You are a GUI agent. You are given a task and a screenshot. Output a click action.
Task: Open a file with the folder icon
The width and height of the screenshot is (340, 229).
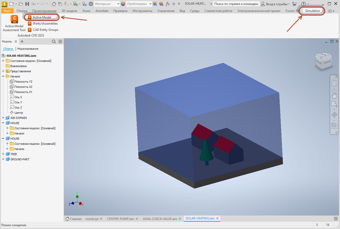21,4
